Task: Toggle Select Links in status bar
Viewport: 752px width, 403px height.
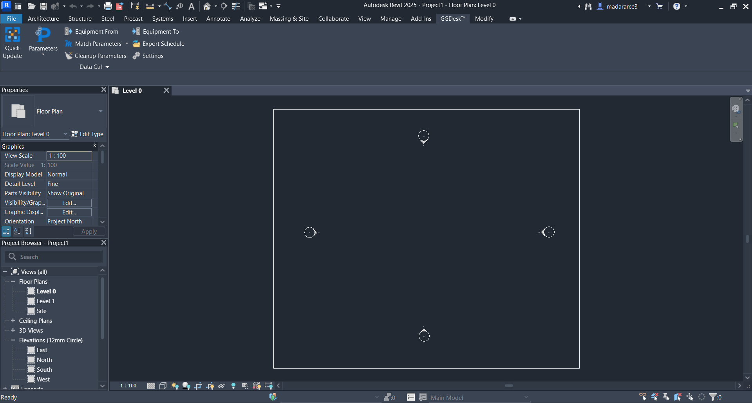Action: coord(643,397)
